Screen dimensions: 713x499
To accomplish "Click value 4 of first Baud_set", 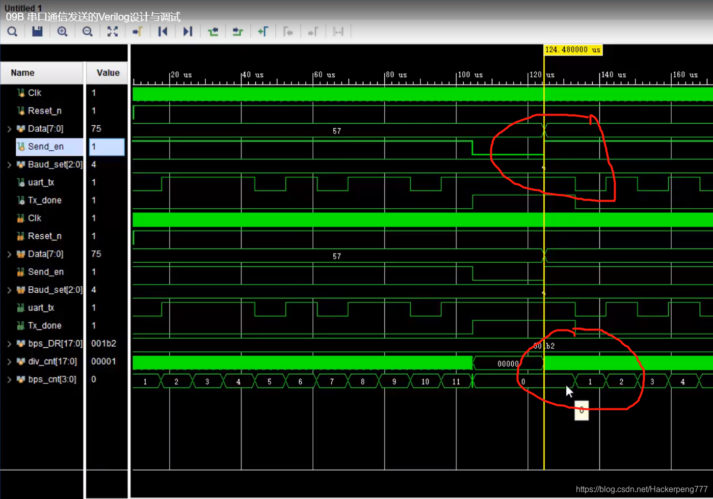I will [x=93, y=164].
